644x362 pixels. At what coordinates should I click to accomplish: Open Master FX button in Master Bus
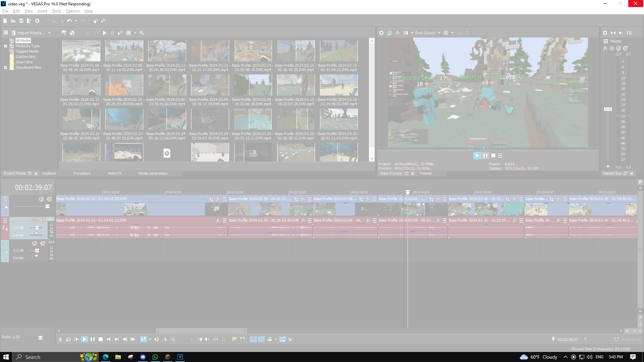click(x=605, y=48)
